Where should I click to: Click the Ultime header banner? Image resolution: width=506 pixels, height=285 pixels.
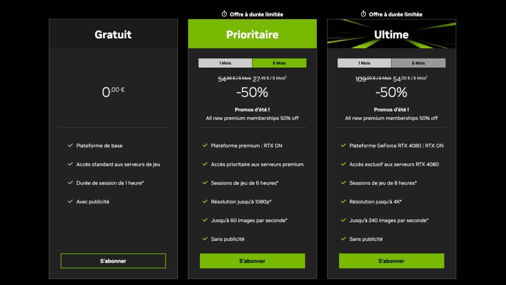[x=391, y=34]
